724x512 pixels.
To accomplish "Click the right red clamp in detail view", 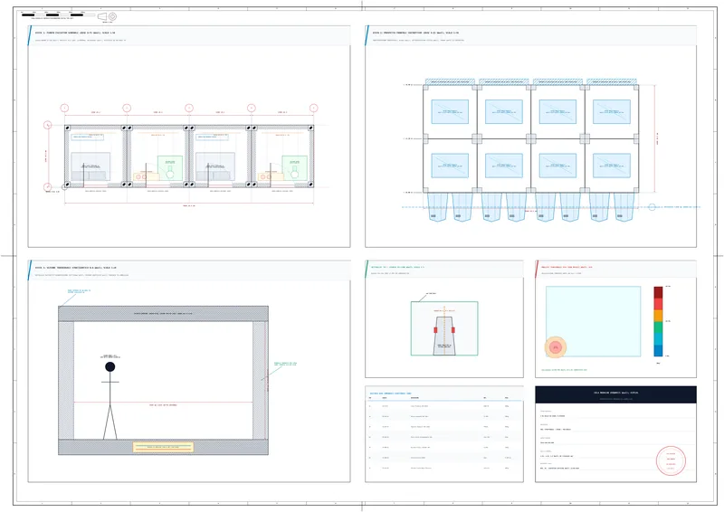I will point(453,330).
